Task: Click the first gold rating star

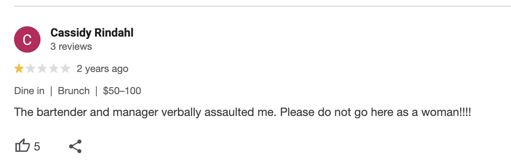Action: pyautogui.click(x=19, y=69)
